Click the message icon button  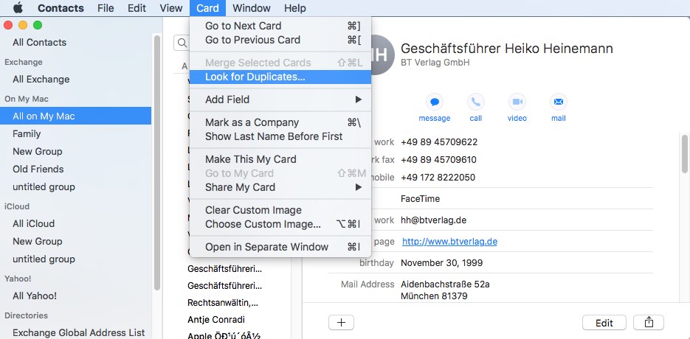pyautogui.click(x=435, y=102)
